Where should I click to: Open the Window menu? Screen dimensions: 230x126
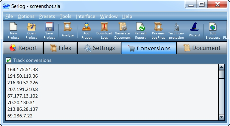109,16
